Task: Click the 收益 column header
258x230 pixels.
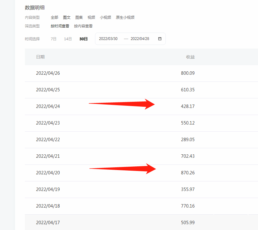Action: (x=190, y=57)
